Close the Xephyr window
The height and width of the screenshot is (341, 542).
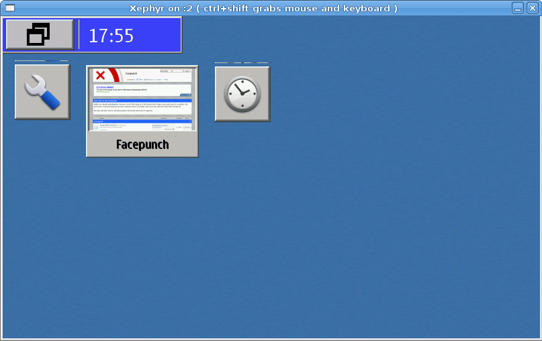pos(533,8)
